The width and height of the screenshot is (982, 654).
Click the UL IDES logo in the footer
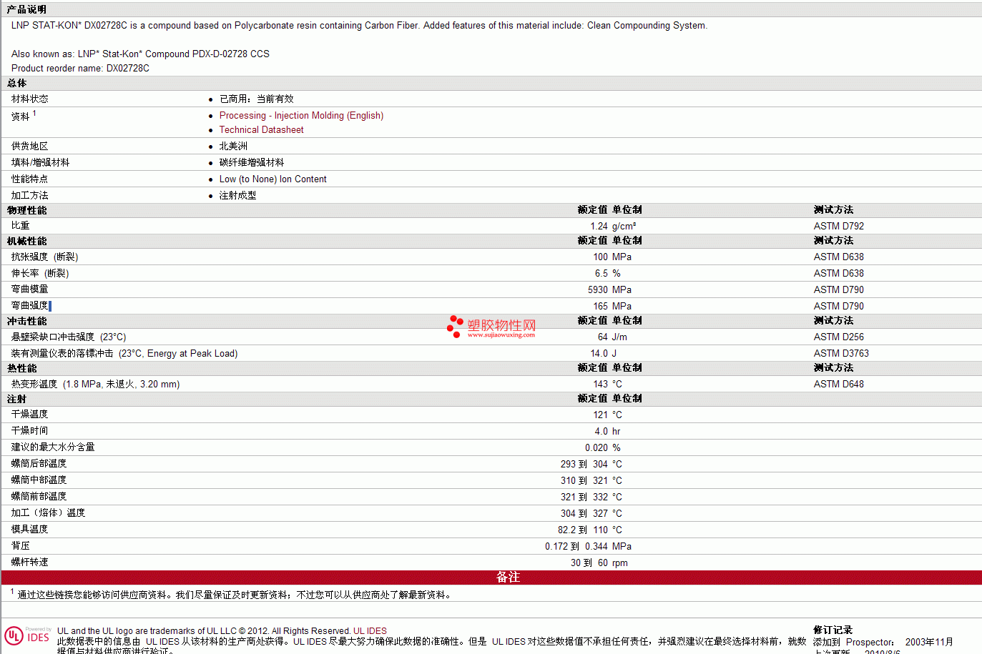(x=28, y=635)
